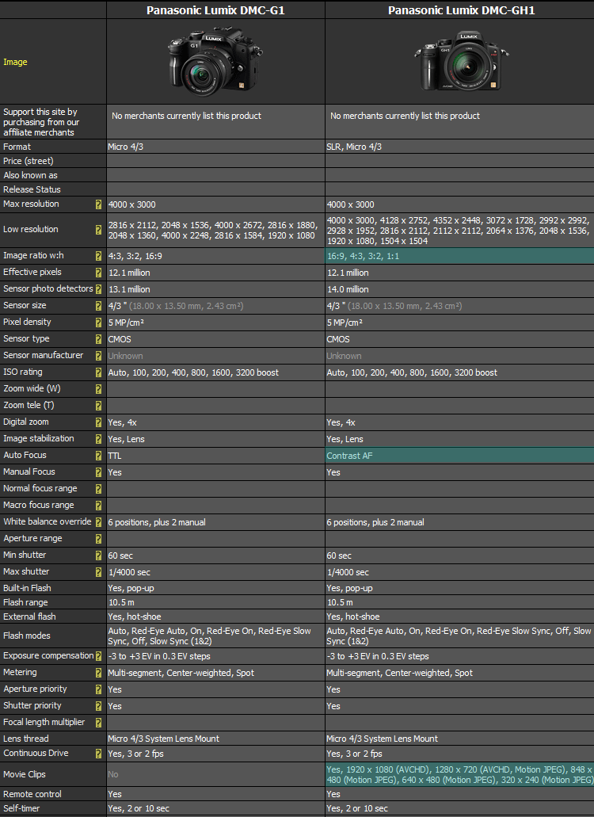Click help icon beside Max resolution
This screenshot has width=594, height=817.
(x=98, y=204)
